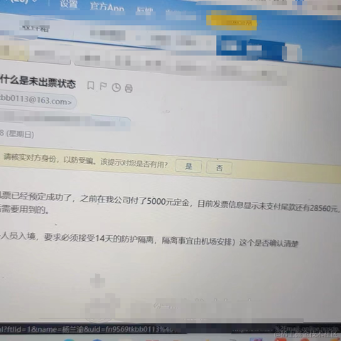The width and height of the screenshot is (341, 341).
Task: Click the text 要求必须接受14天的防护隔离
Action: click(99, 239)
